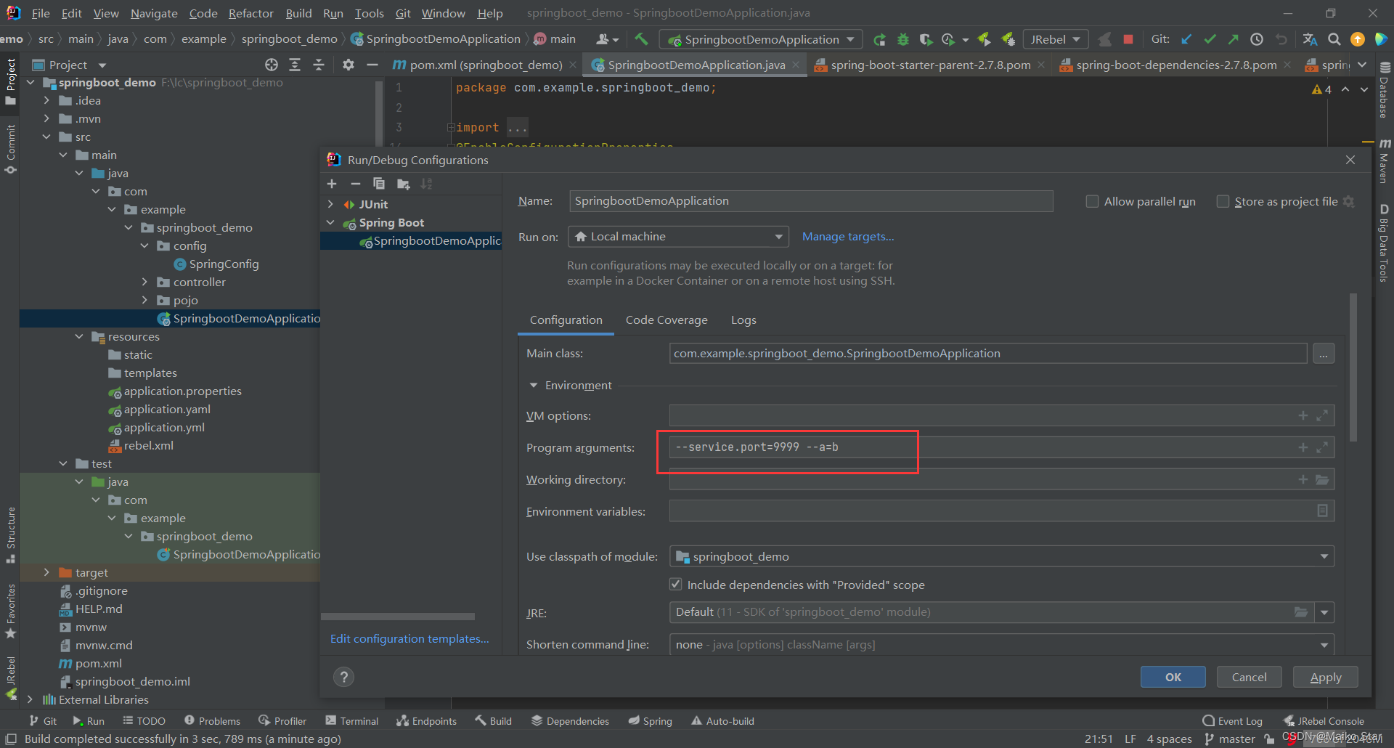Click the Main class field

(988, 354)
